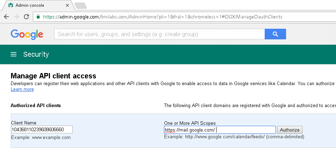Viewport: 336px width, 150px height.
Task: Click text about registered API client domains
Action: pyautogui.click(x=250, y=105)
